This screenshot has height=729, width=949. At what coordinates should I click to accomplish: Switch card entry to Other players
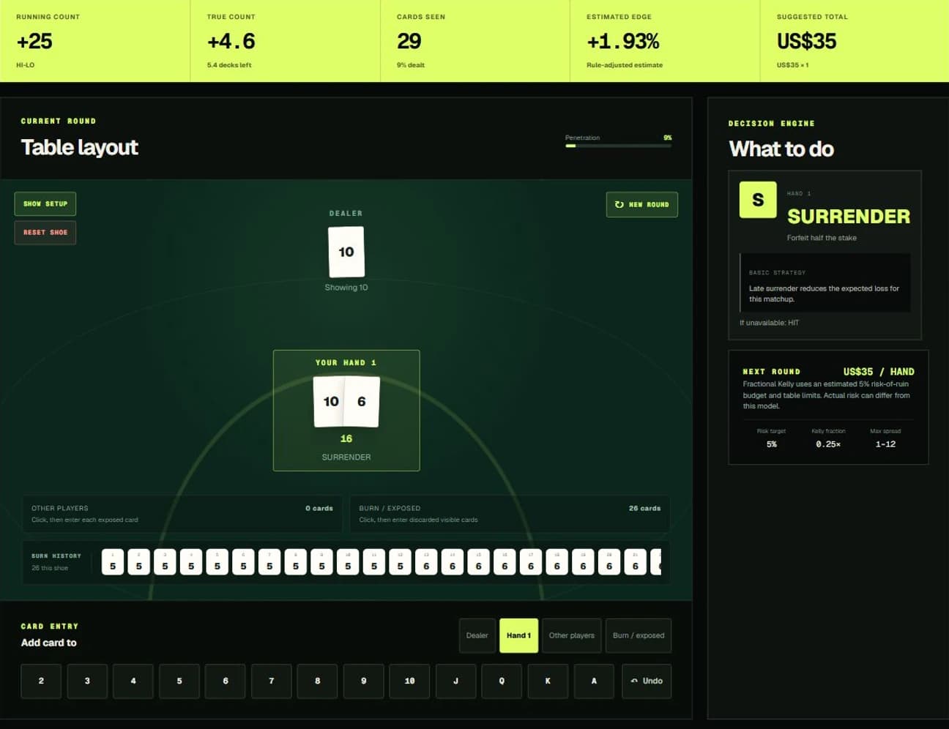pyautogui.click(x=572, y=635)
